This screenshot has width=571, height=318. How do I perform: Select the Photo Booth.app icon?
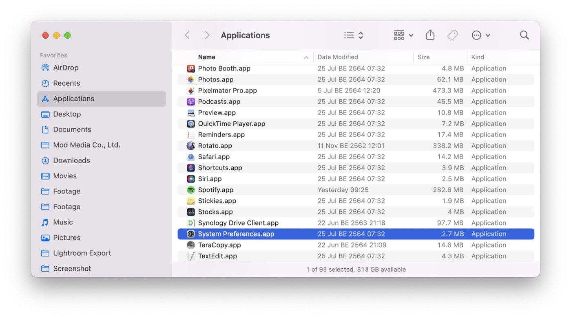191,68
